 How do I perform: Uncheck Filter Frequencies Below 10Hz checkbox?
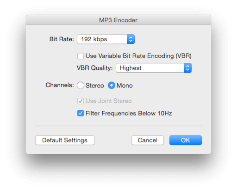pyautogui.click(x=81, y=113)
